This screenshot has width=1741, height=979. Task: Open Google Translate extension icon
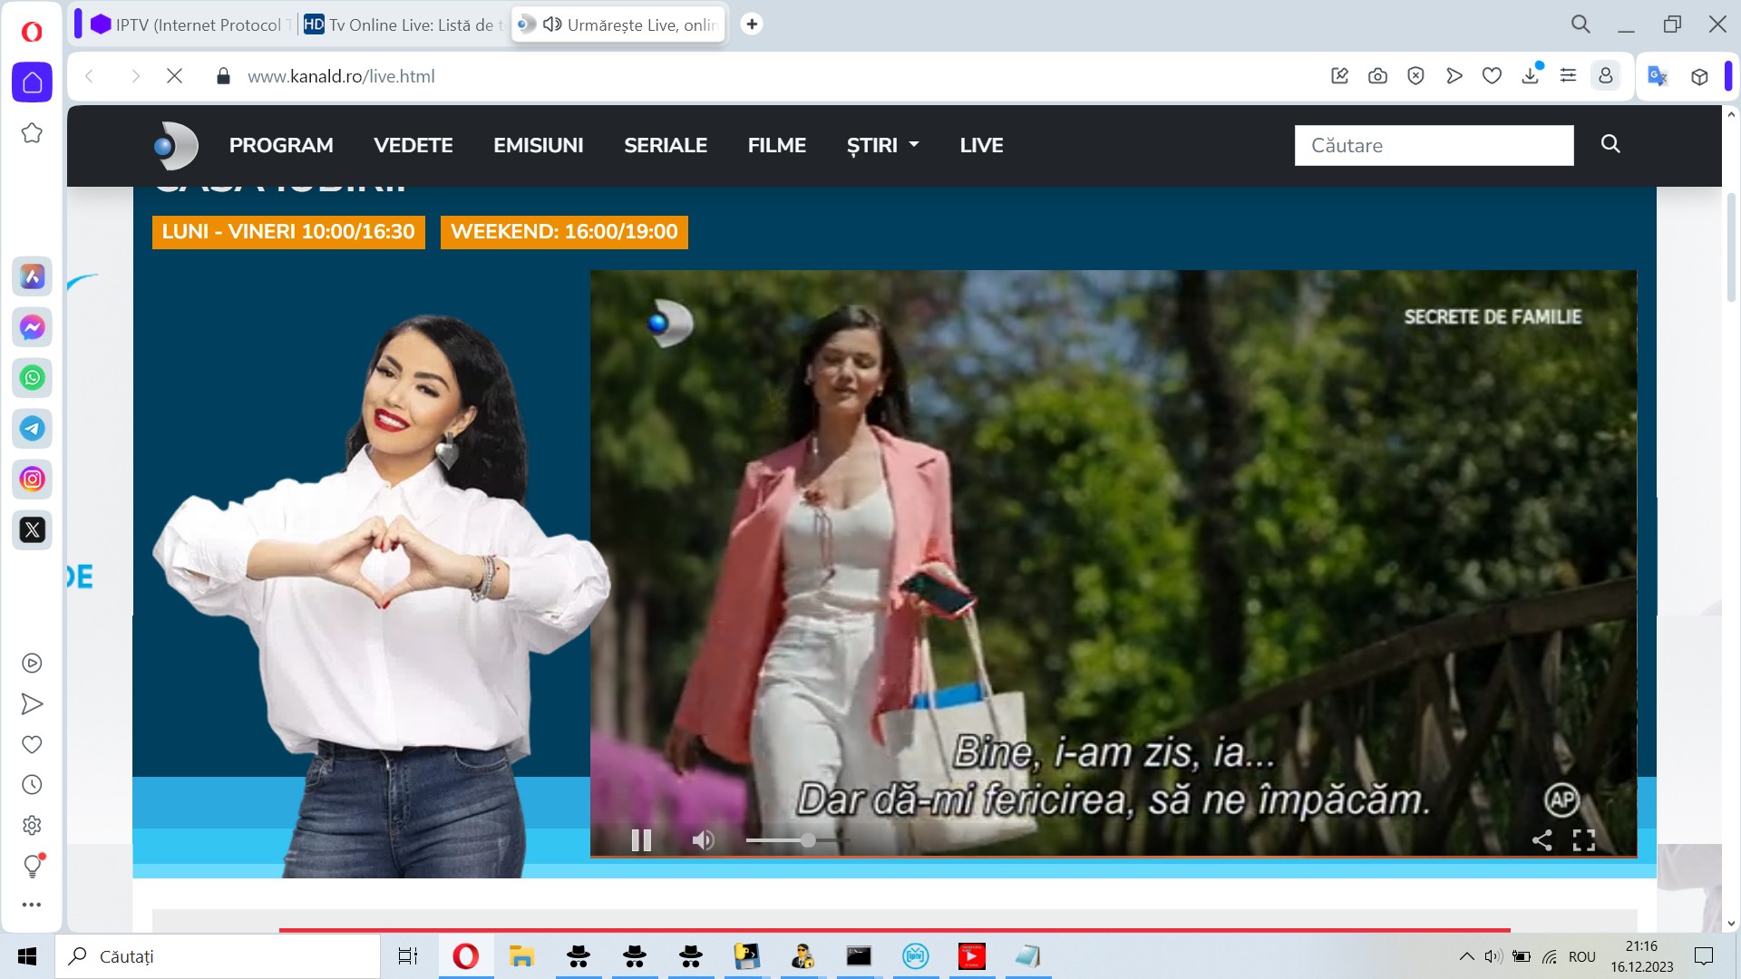(x=1658, y=76)
